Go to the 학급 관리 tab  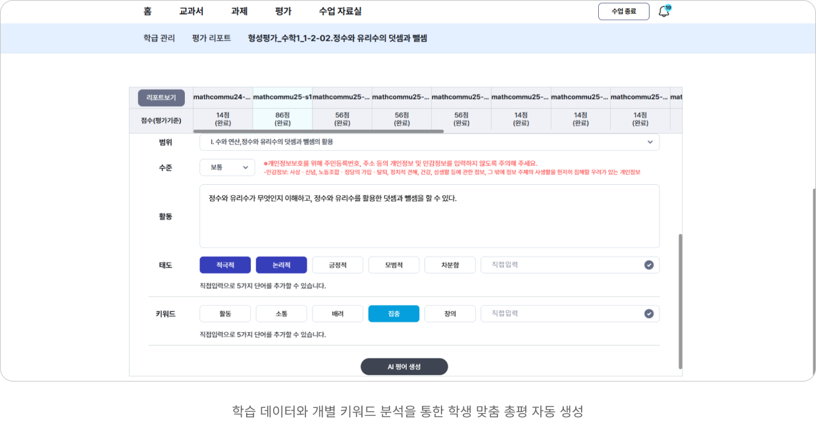coord(159,38)
